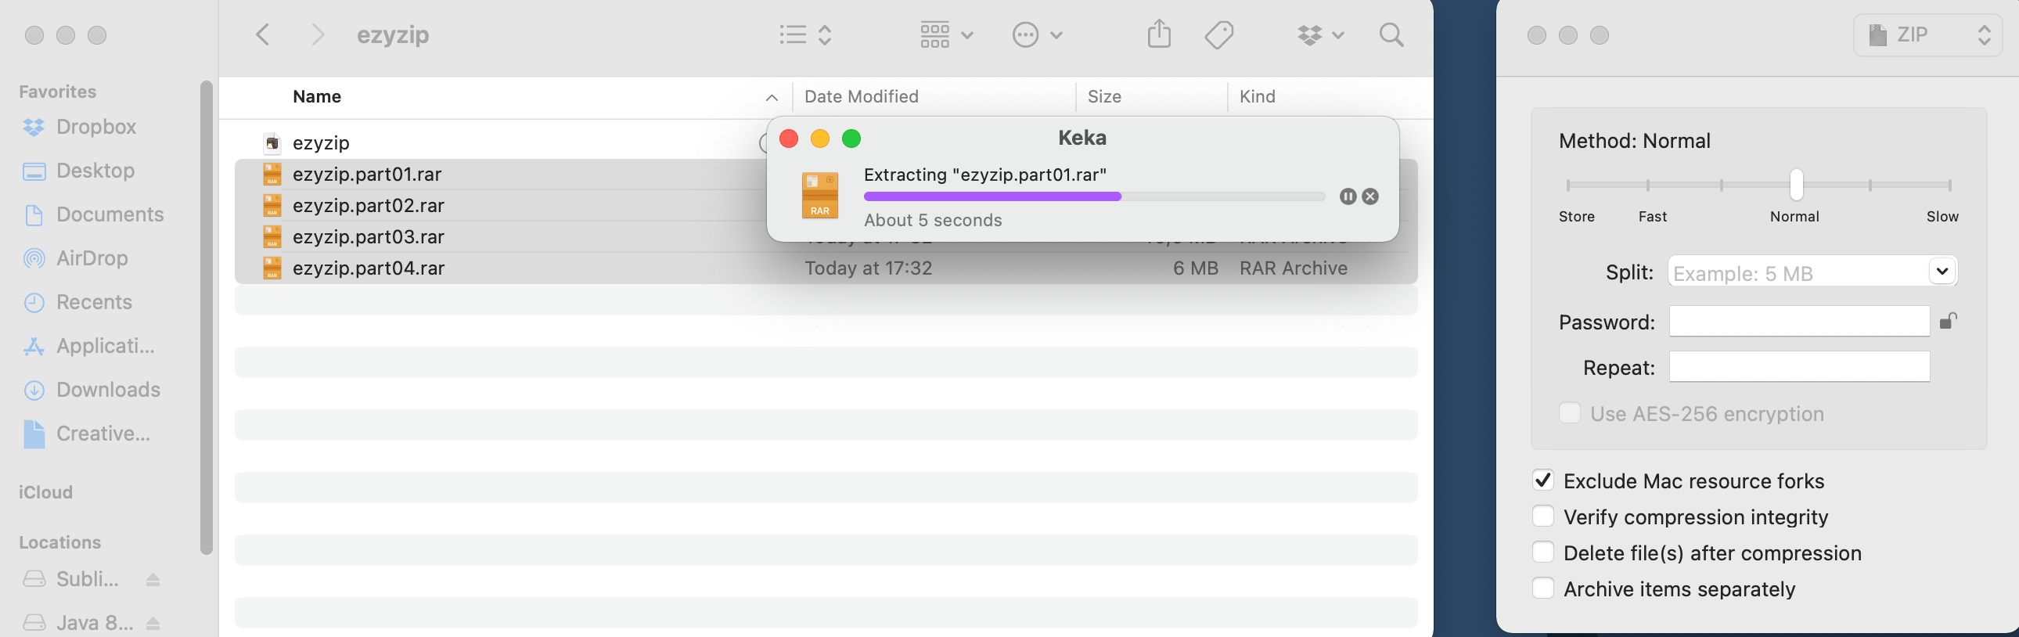2019x637 pixels.
Task: Click the Share icon in Finder toolbar
Action: (1159, 34)
